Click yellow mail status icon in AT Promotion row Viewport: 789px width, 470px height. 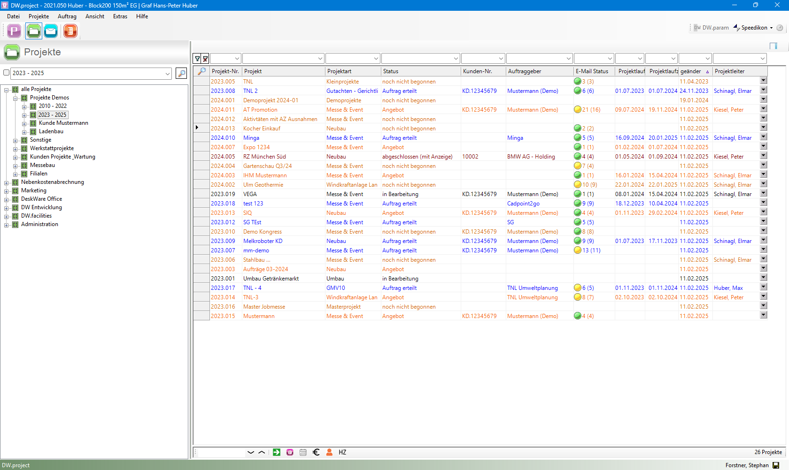(578, 109)
